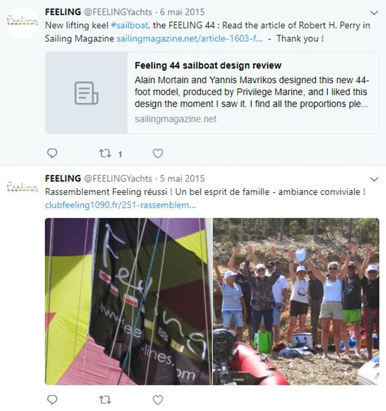
Task: Open the 6 mai 2015 tweet options chevron
Action: tap(374, 12)
